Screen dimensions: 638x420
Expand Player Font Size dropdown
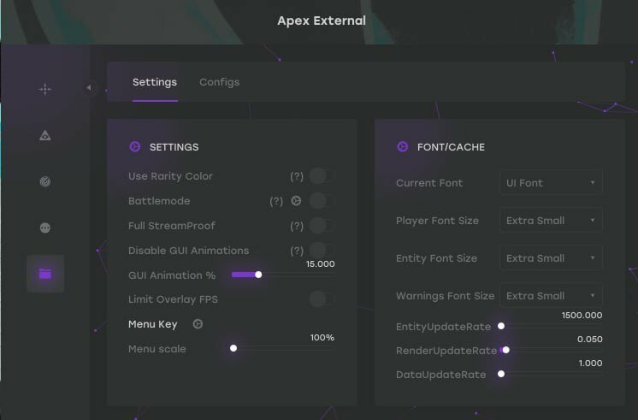click(x=551, y=220)
